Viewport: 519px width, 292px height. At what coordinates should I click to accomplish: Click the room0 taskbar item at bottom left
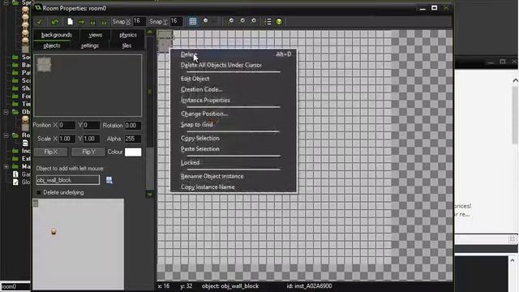tap(15, 286)
